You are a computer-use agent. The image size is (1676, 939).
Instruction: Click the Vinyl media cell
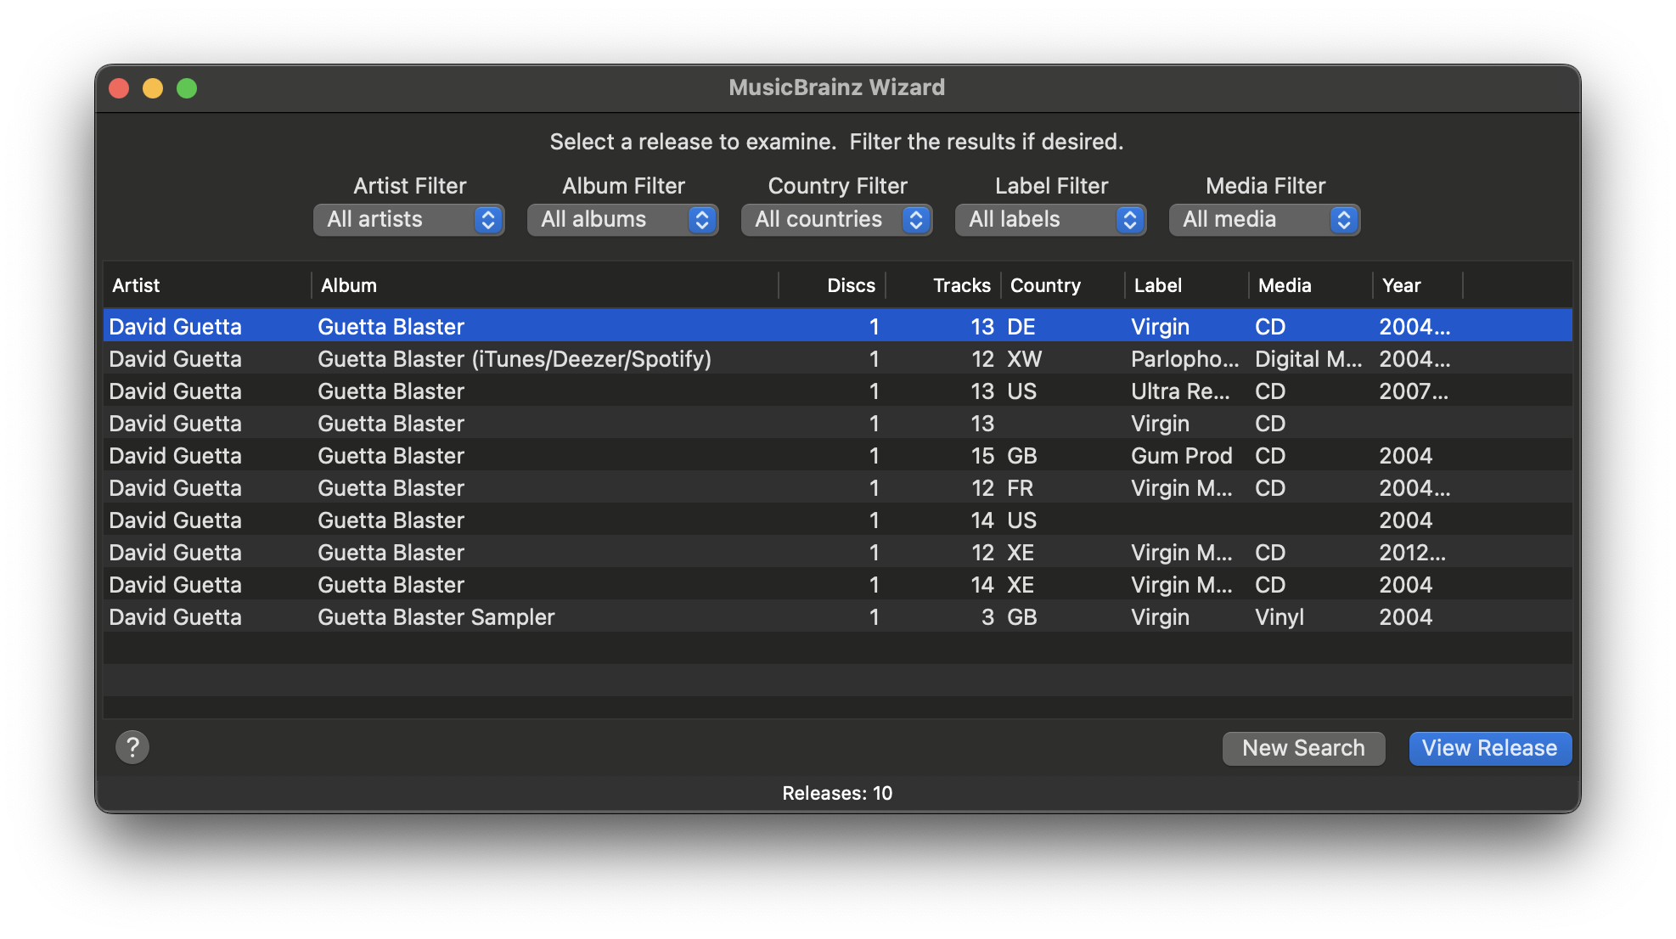click(1279, 617)
